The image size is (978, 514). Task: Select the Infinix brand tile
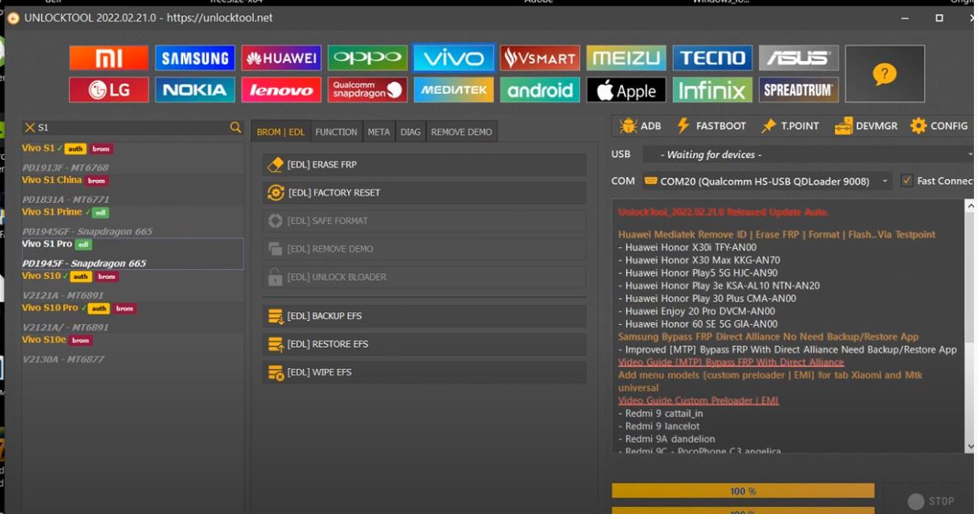pos(712,90)
